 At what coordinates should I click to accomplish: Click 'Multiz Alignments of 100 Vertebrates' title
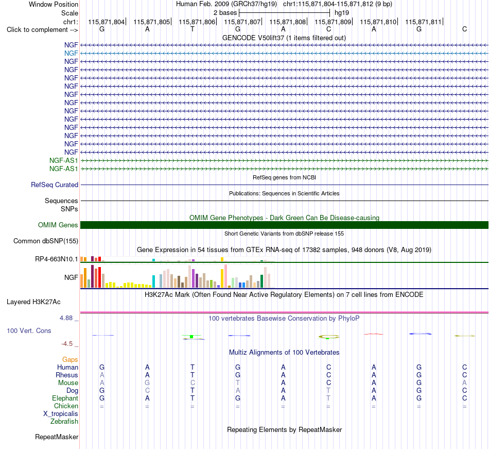click(x=284, y=352)
